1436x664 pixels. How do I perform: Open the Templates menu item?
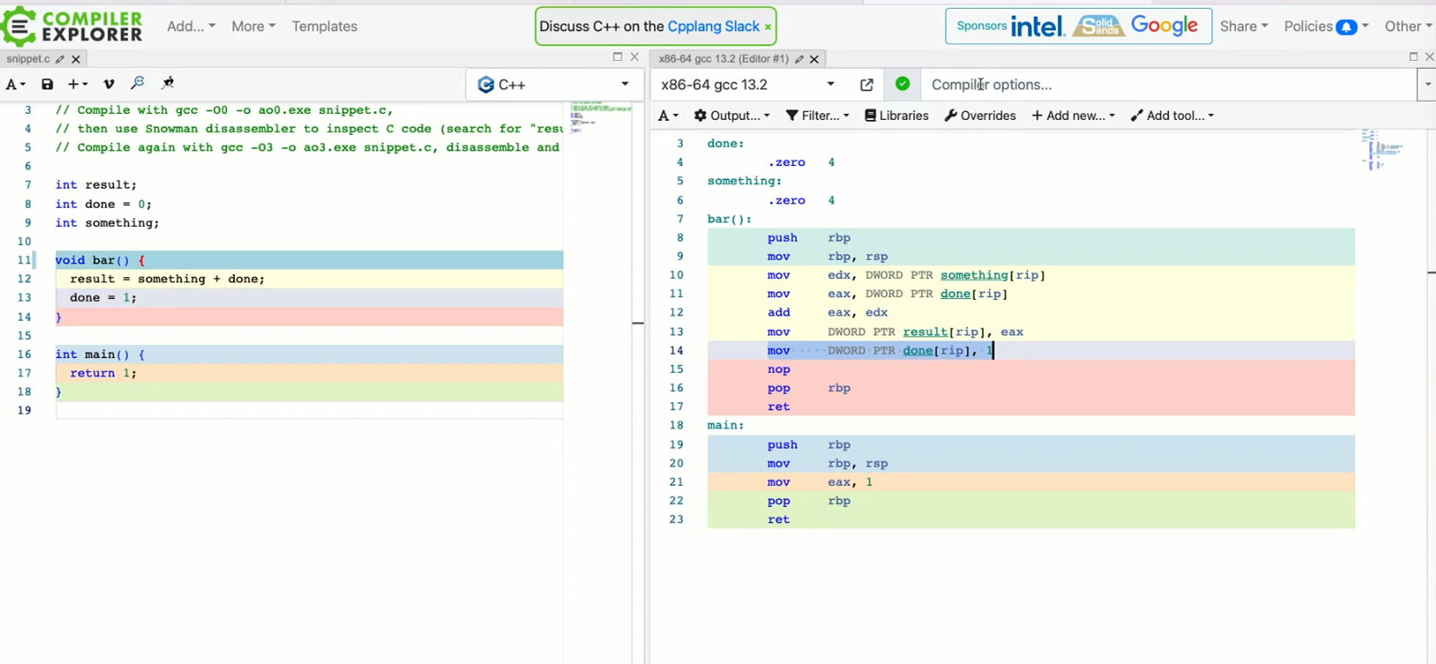point(324,26)
